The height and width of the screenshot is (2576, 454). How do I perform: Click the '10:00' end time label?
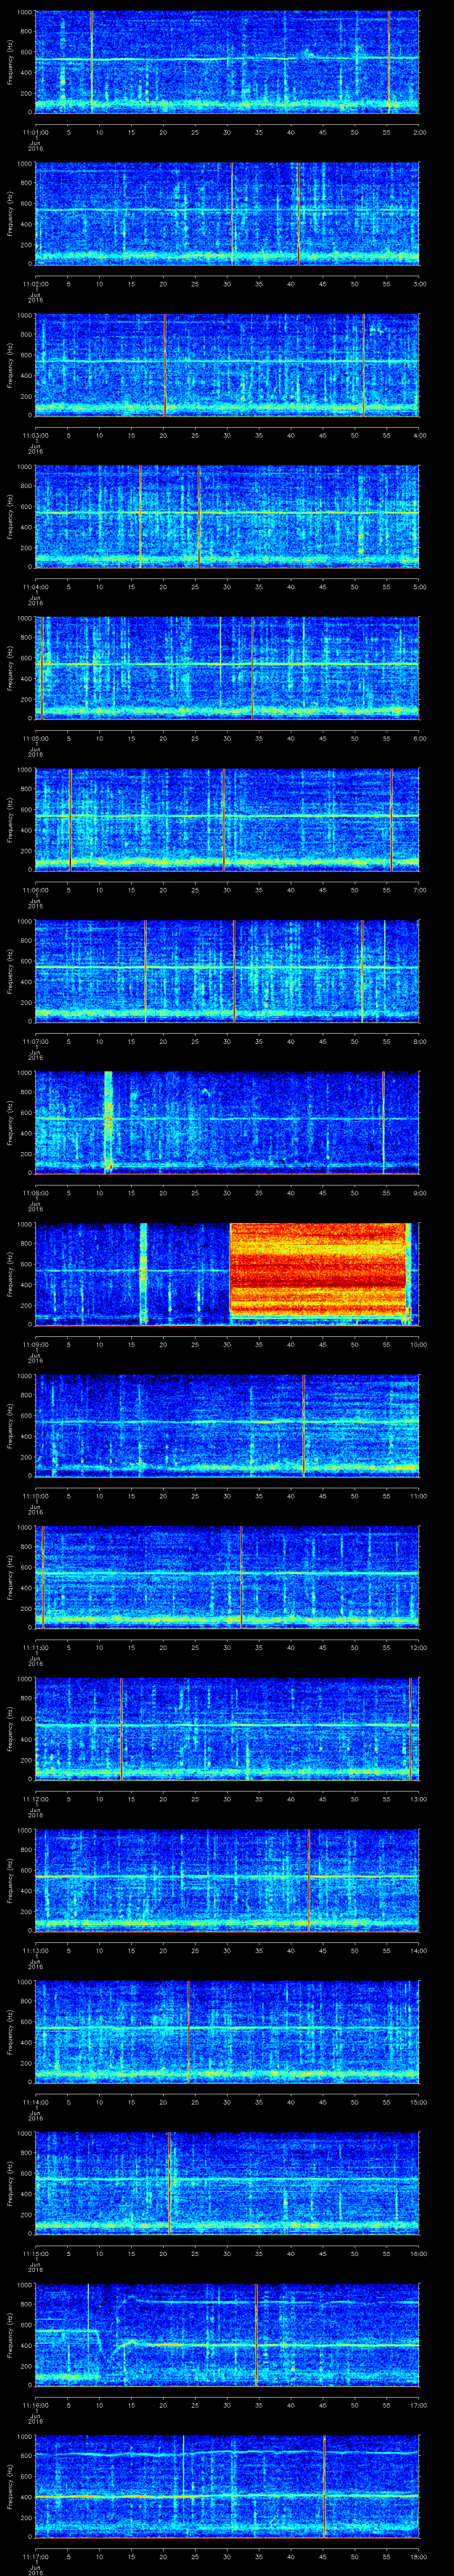(x=418, y=1344)
